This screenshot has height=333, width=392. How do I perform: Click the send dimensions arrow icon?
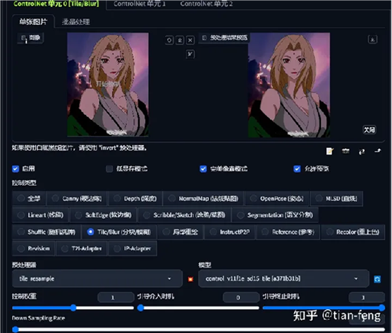coord(378,151)
